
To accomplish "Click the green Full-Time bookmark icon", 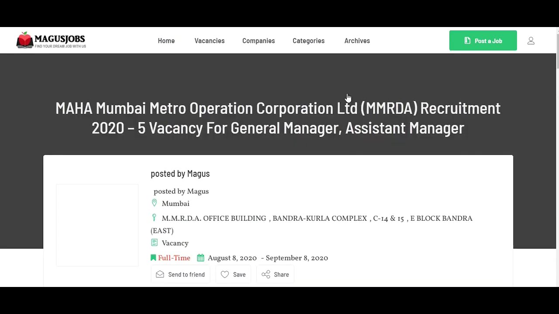I will point(153,258).
